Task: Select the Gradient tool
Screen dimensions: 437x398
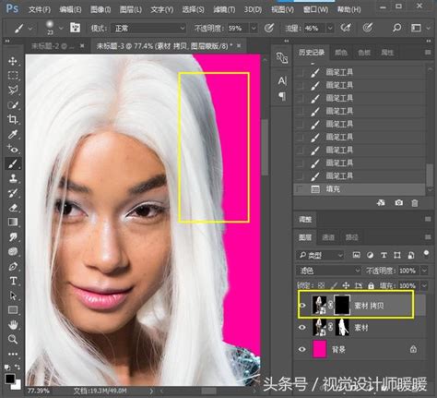Action: 13,222
